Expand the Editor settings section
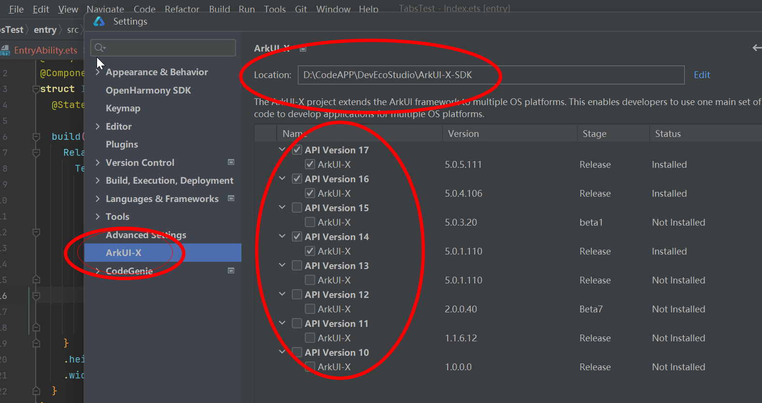 click(x=98, y=126)
